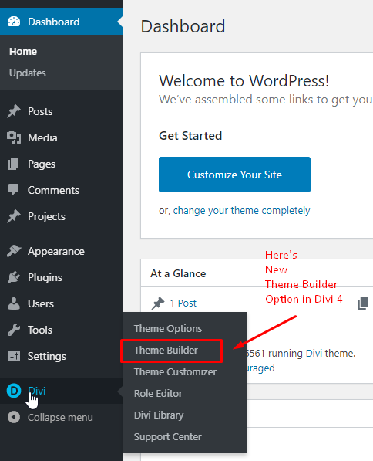The image size is (373, 461).
Task: Choose Divi Library from Divi flyout
Action: pyautogui.click(x=159, y=415)
